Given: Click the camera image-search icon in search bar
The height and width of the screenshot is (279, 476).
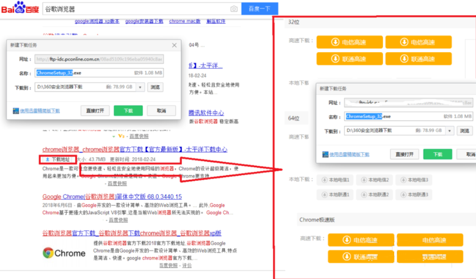Looking at the screenshot, I should coord(234,9).
